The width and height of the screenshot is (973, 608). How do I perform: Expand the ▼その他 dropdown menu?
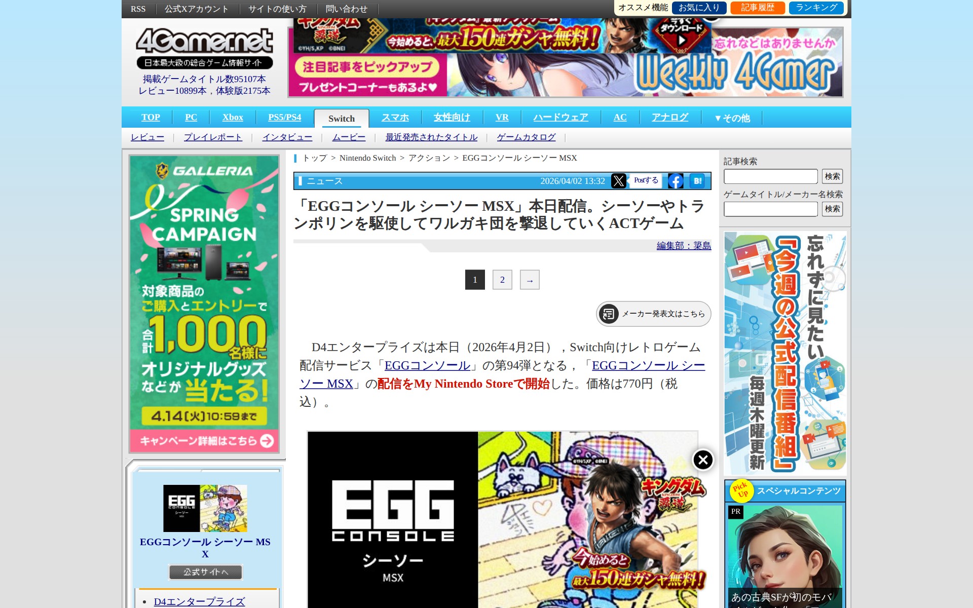click(x=732, y=118)
